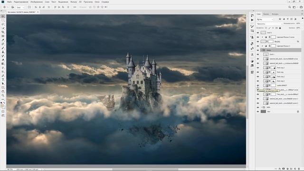Click the foreground color swatch
Screen dimensions: 304x171
tap(2, 105)
